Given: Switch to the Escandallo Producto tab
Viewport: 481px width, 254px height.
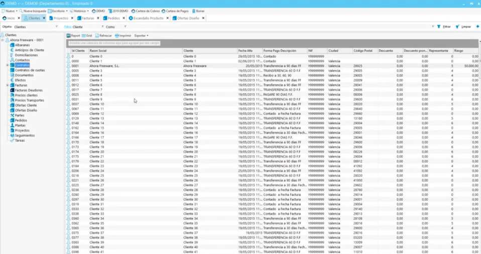Looking at the screenshot, I should (147, 18).
